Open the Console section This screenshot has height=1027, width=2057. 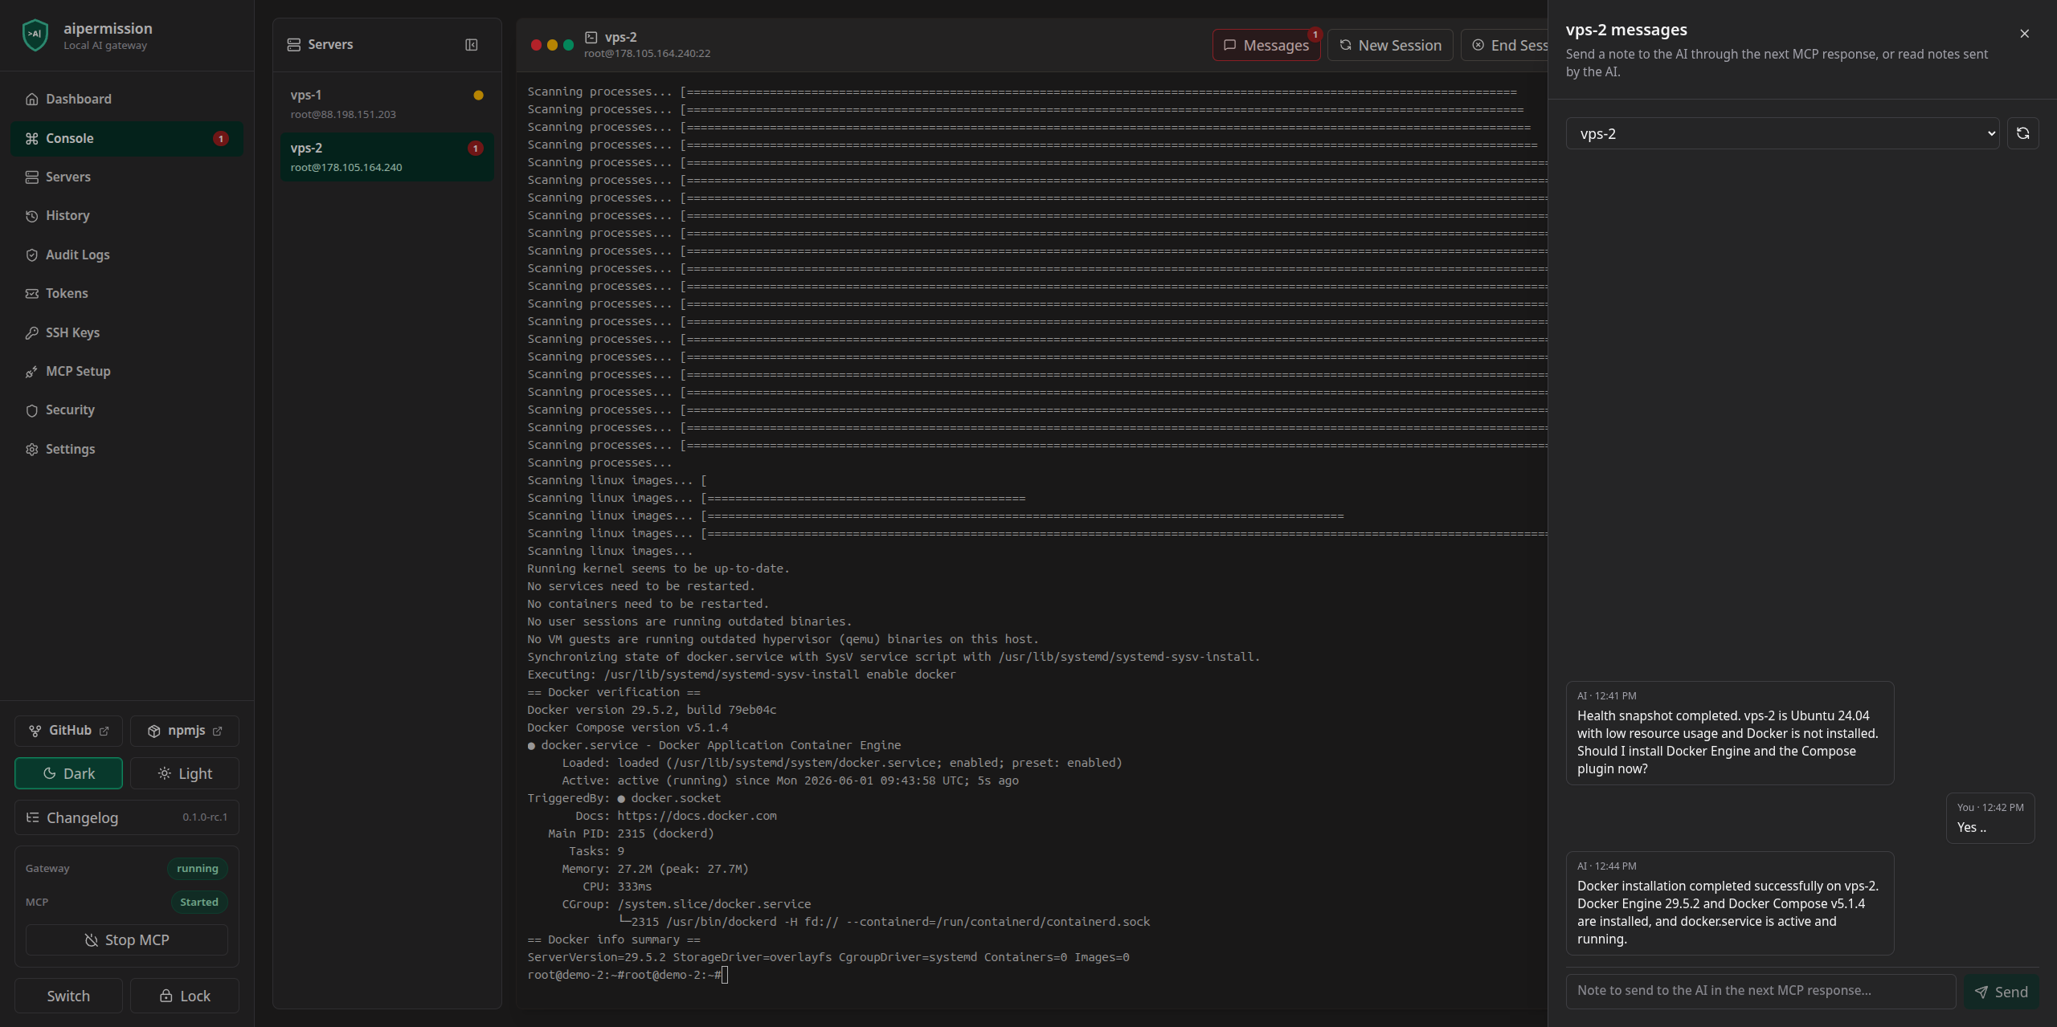(x=127, y=138)
